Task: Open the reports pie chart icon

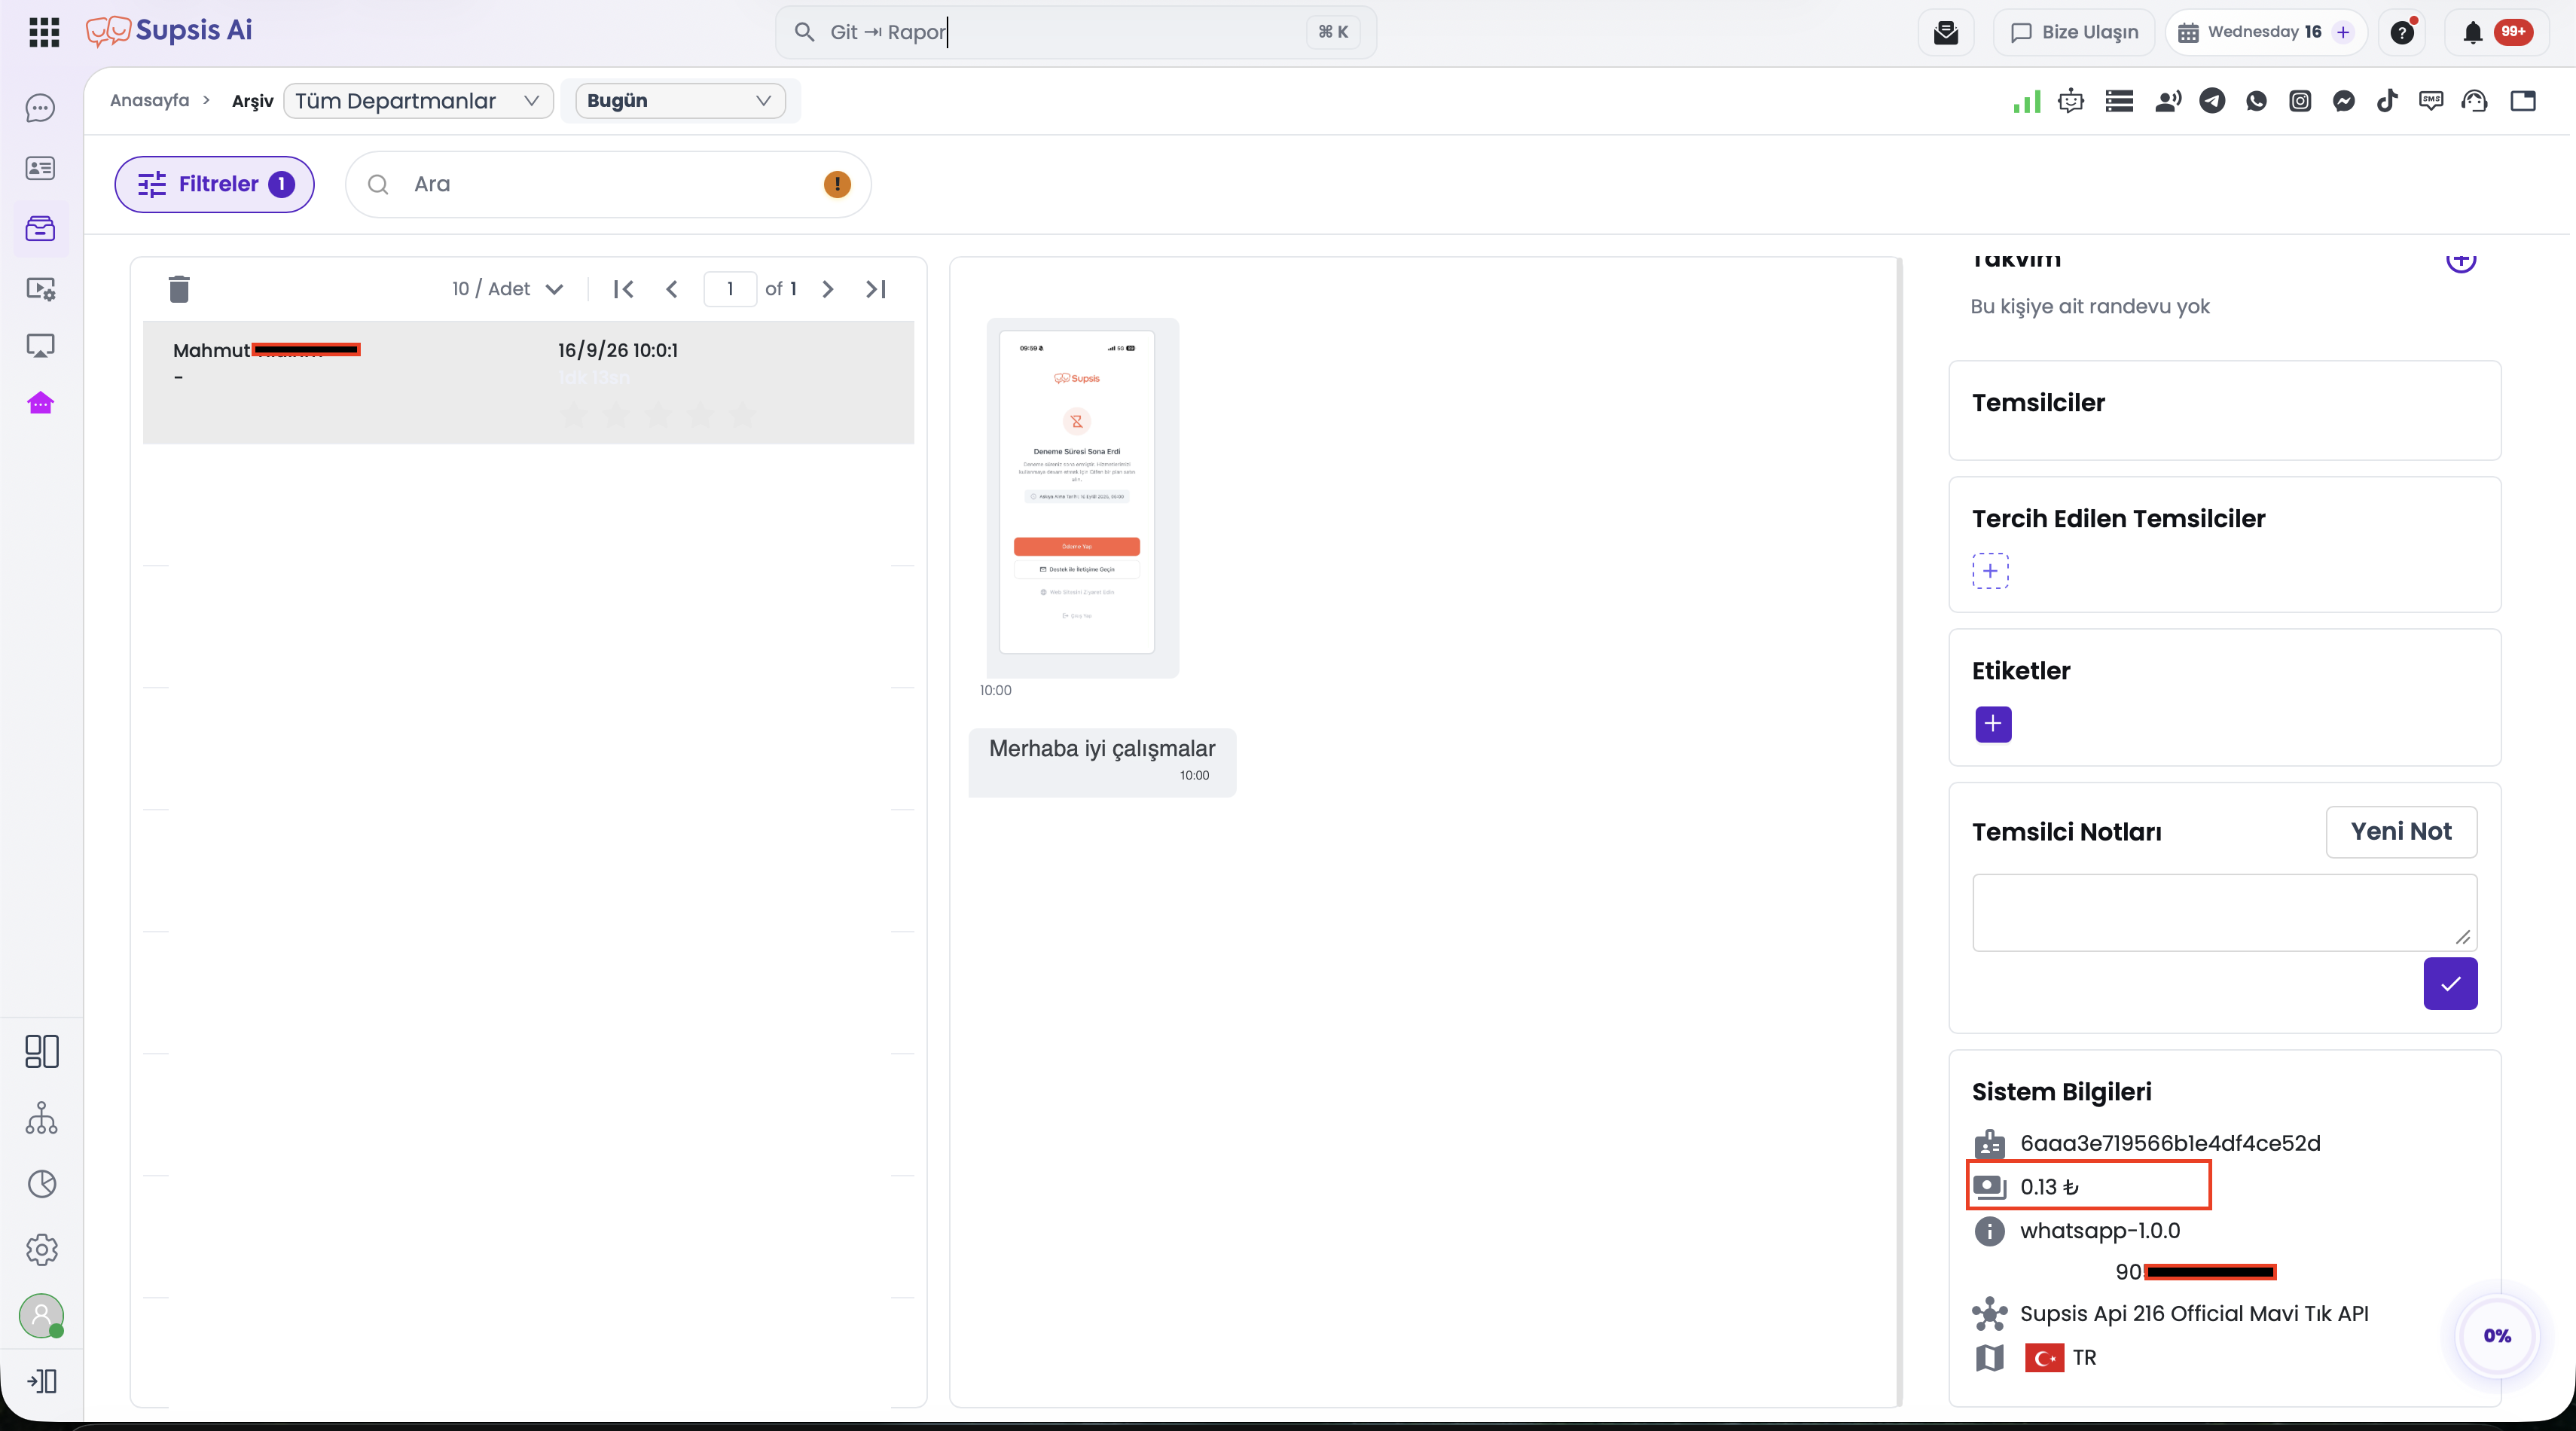Action: pyautogui.click(x=41, y=1184)
